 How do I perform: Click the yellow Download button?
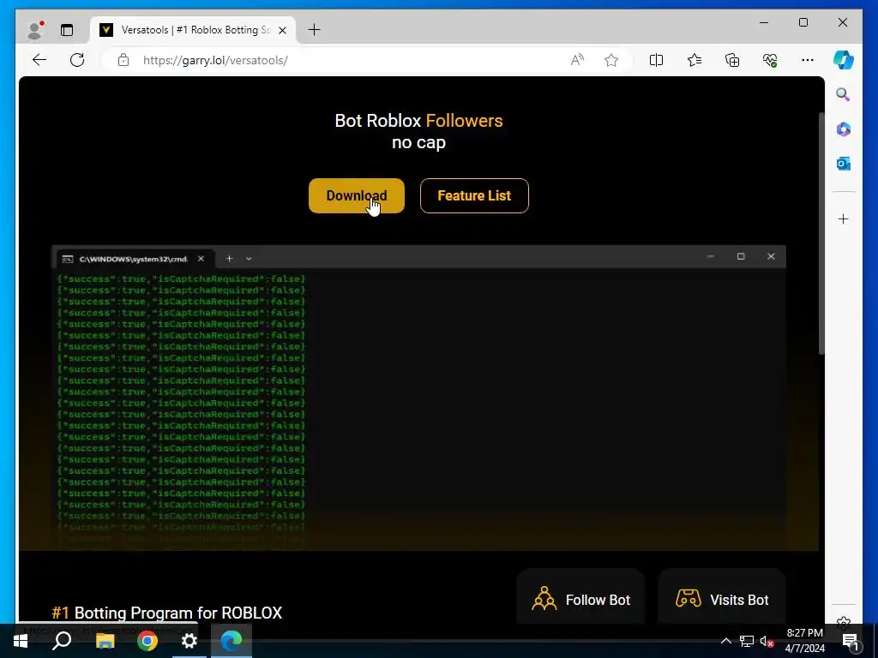356,195
